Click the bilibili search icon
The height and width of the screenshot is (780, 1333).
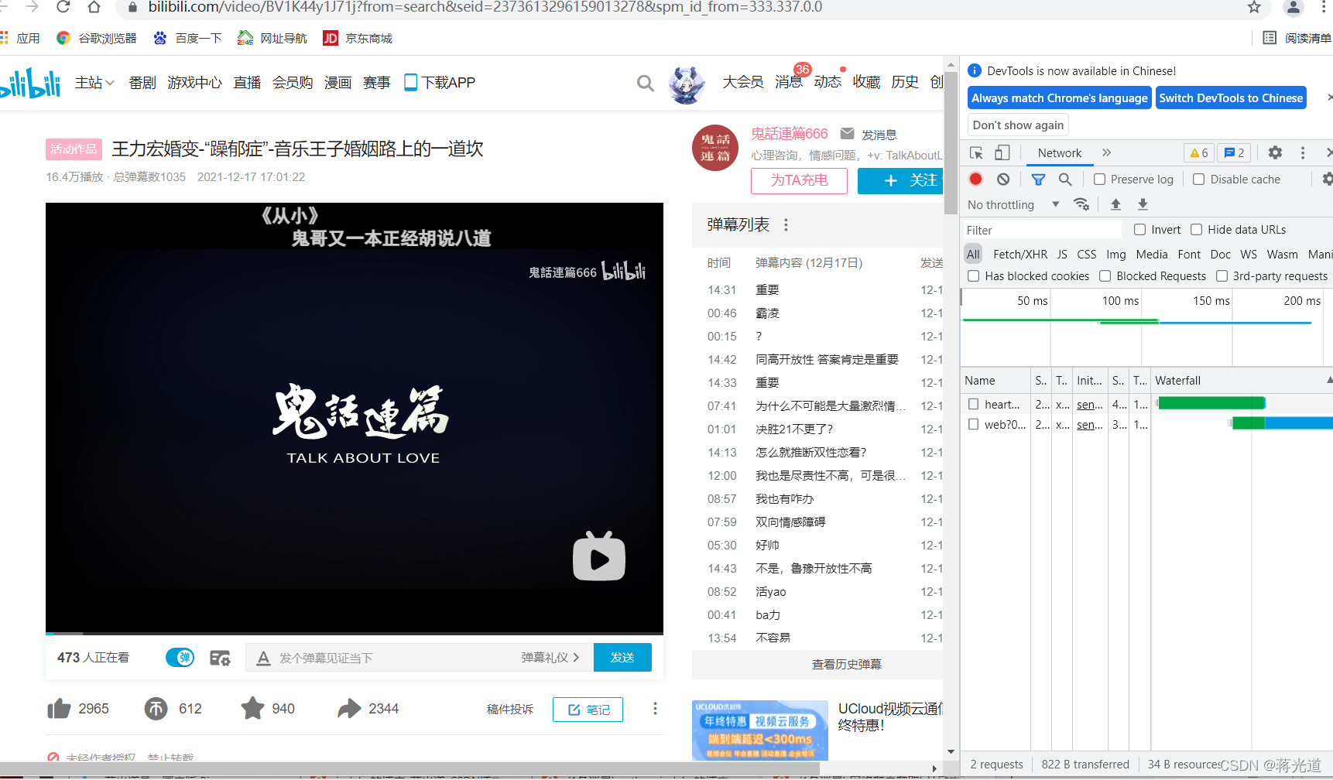pyautogui.click(x=645, y=83)
